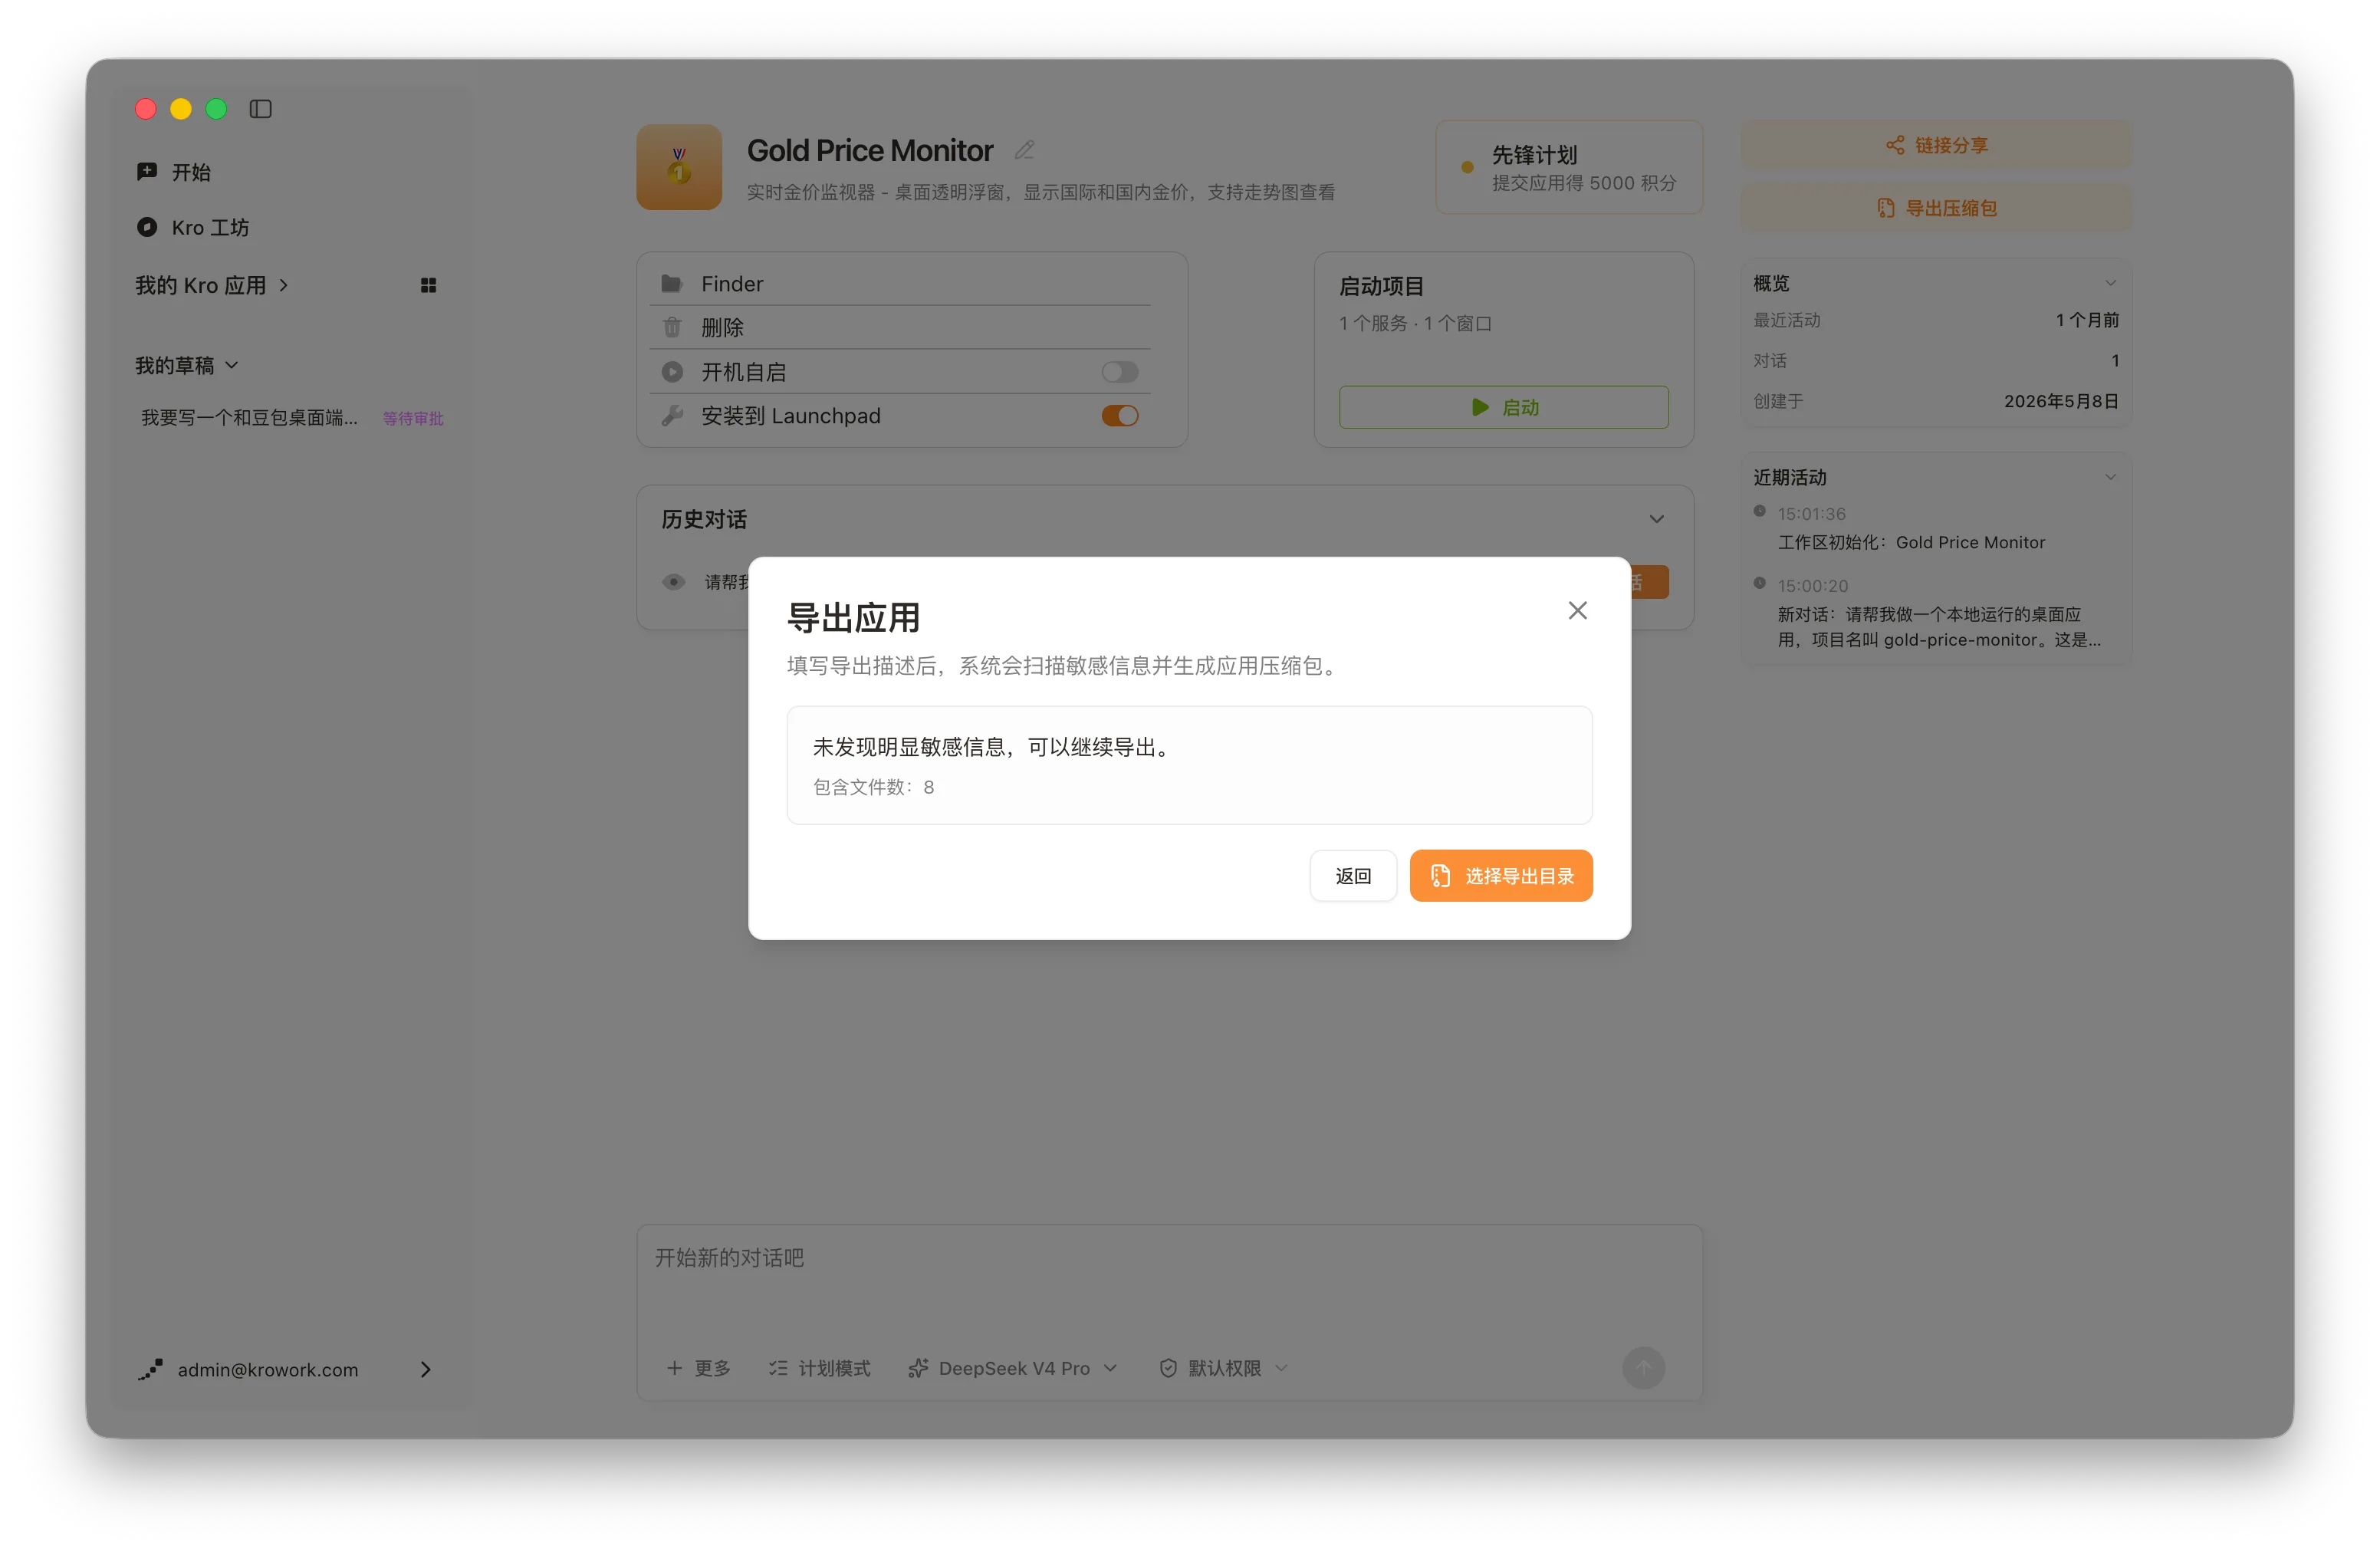2380x1552 pixels.
Task: Click the share icon in 链接分享
Action: (1895, 145)
